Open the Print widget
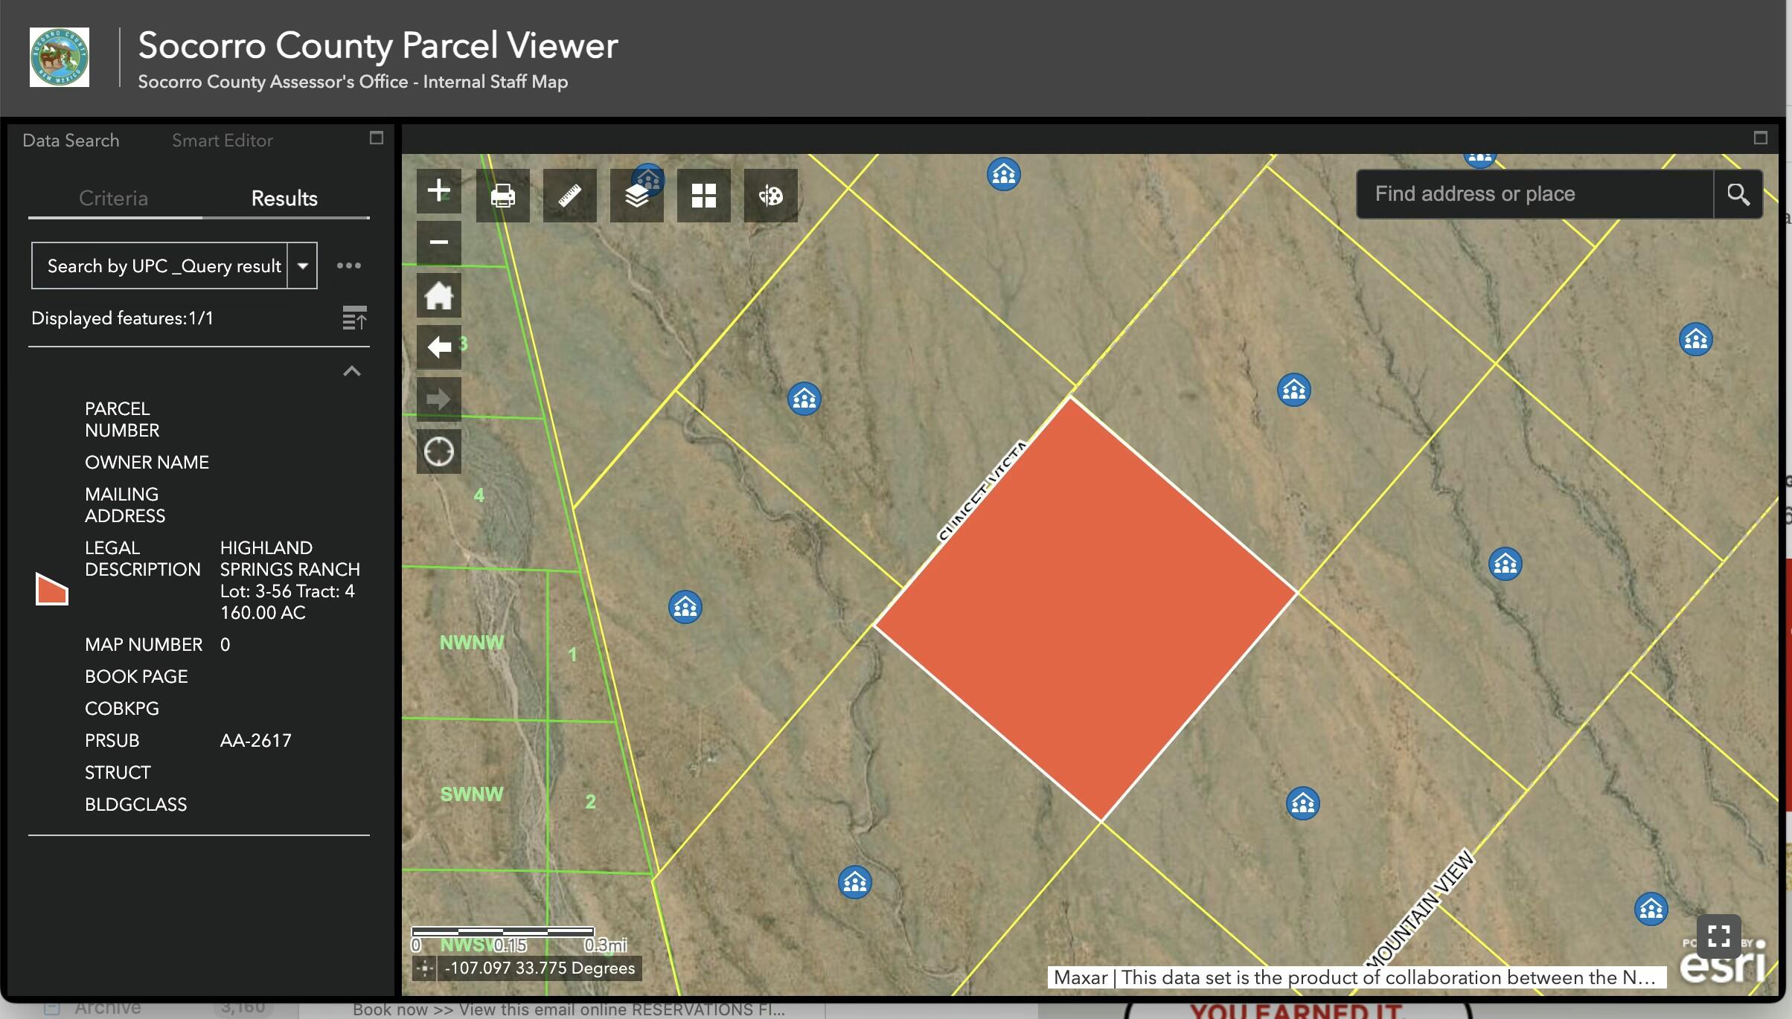Viewport: 1792px width, 1019px height. 503,195
